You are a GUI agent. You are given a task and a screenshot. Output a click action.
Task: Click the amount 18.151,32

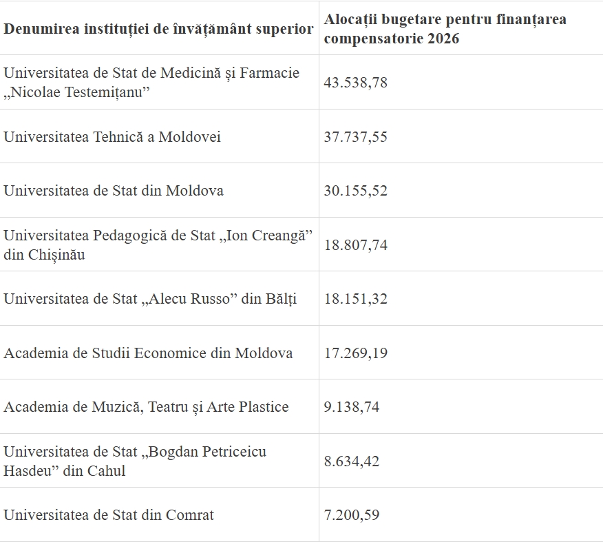356,299
